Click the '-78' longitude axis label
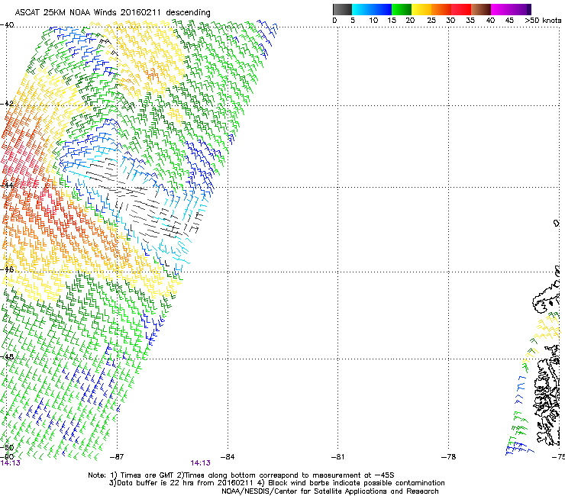The image size is (565, 496). tap(448, 457)
